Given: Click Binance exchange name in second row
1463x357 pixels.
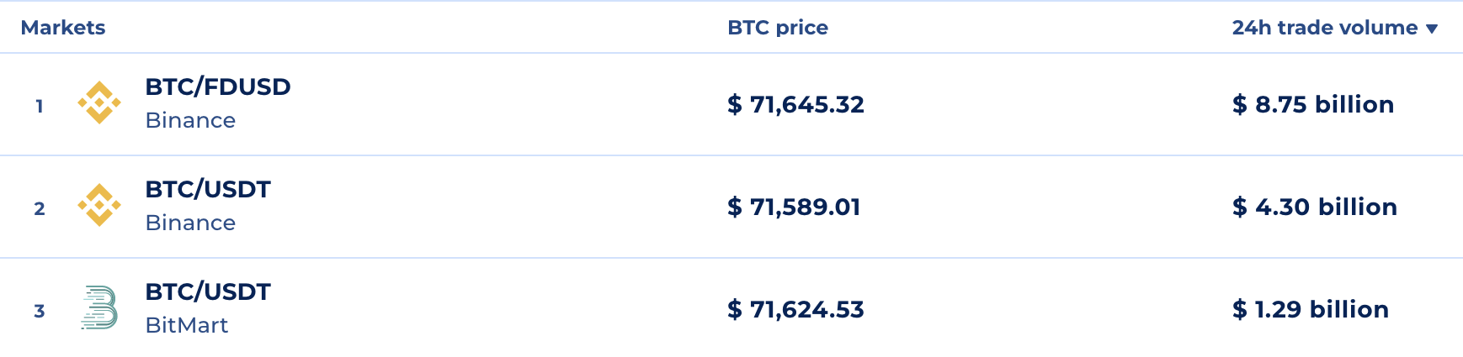Looking at the screenshot, I should (x=190, y=223).
